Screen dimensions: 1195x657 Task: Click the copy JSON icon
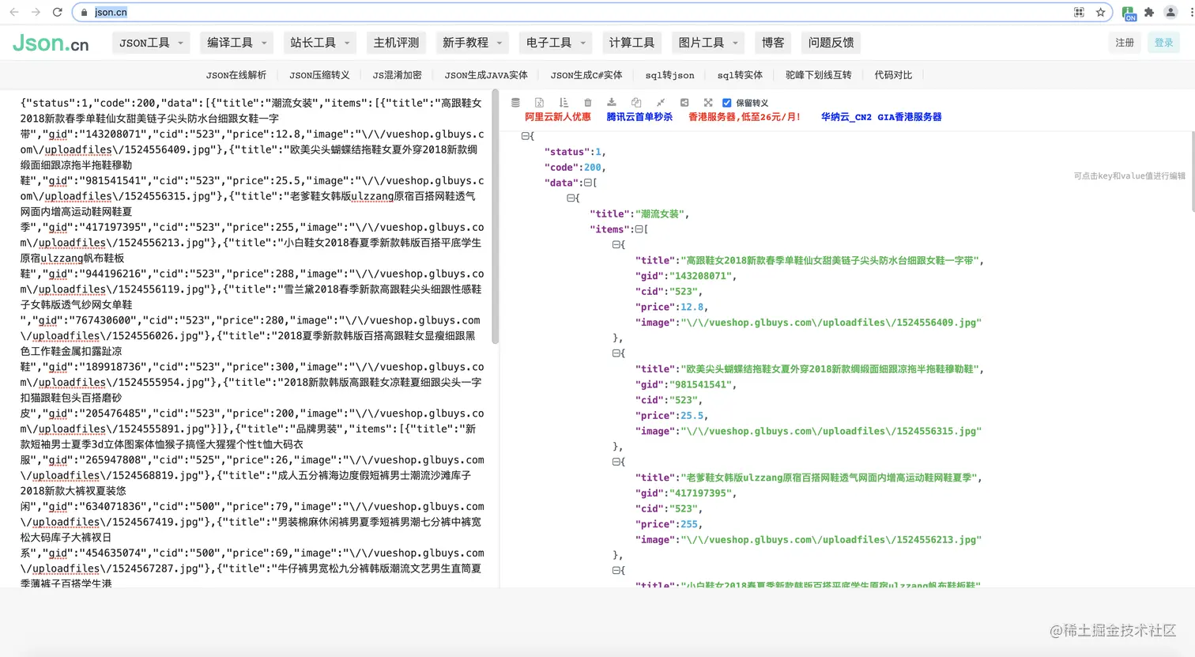coord(636,103)
